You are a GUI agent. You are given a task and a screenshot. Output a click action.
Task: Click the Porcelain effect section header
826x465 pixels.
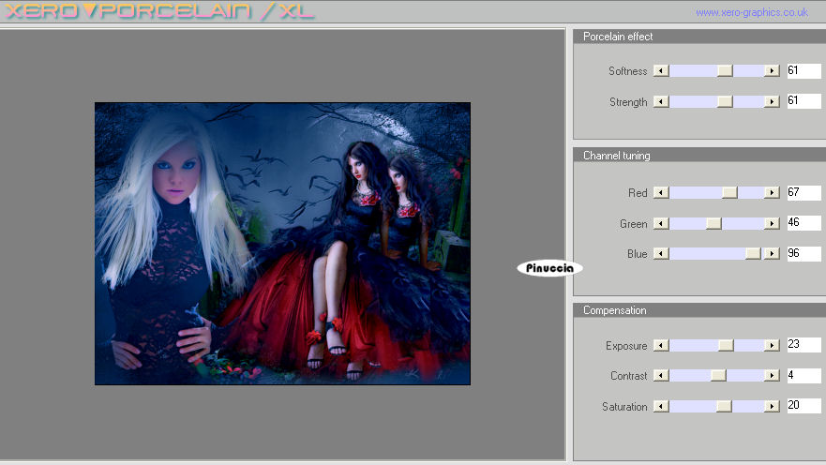coord(699,37)
